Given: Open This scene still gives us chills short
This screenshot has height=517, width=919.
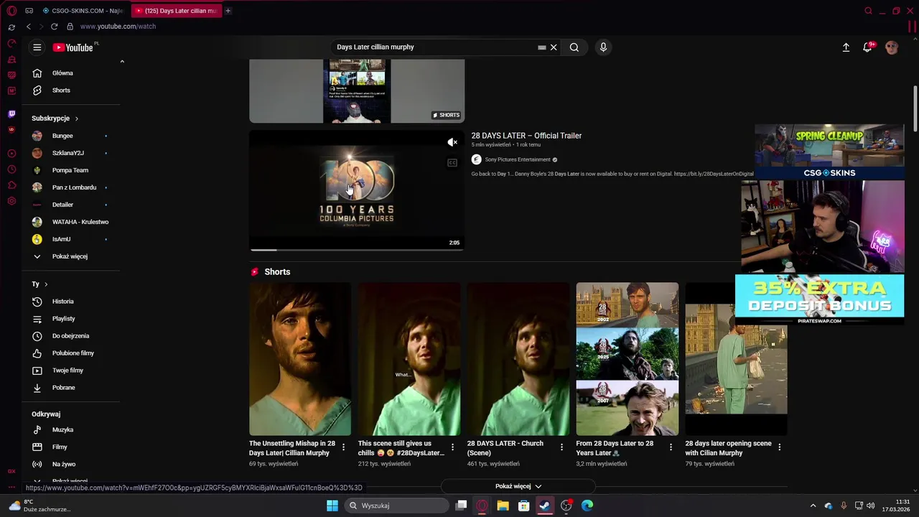Looking at the screenshot, I should point(409,359).
